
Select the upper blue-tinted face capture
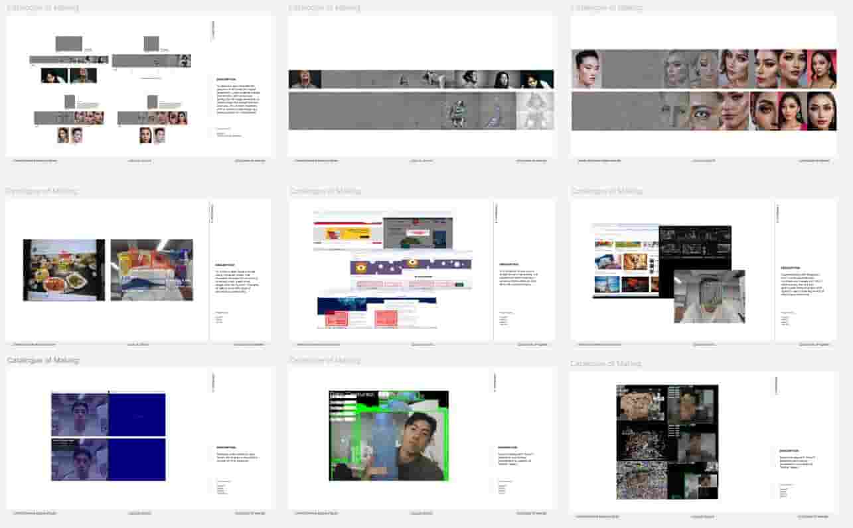point(80,415)
